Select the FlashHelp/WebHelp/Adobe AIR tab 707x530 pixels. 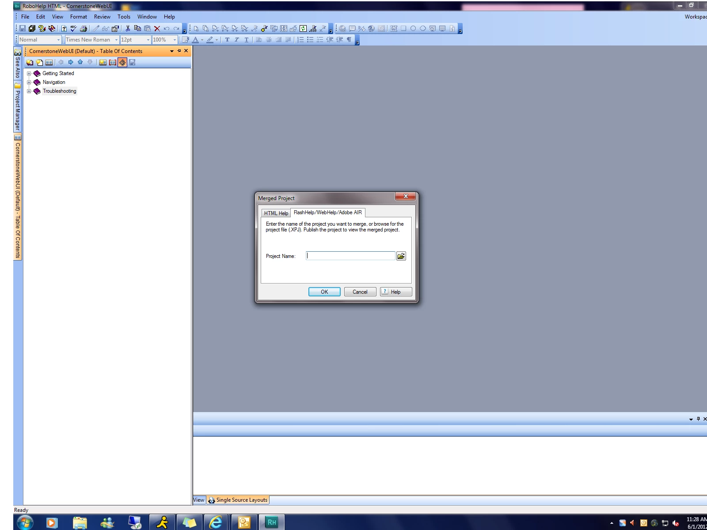click(x=327, y=212)
